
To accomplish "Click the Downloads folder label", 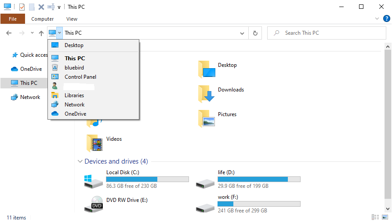I will 231,90.
